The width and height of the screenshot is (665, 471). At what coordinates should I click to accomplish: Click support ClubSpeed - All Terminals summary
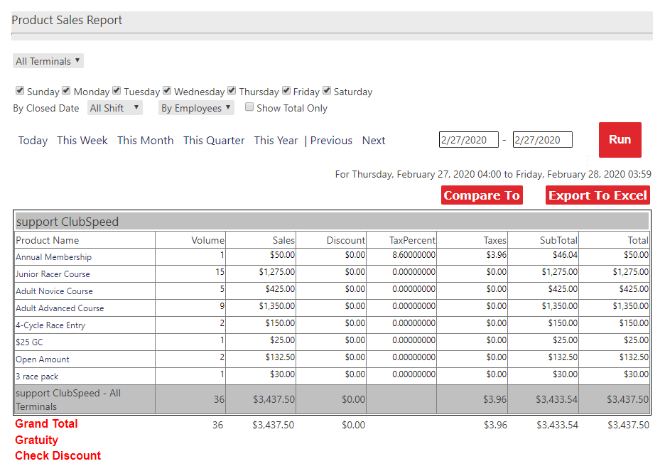point(68,399)
